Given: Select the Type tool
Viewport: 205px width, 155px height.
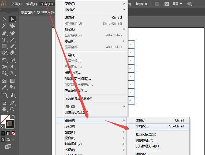Looking at the screenshot, I should 4,40.
